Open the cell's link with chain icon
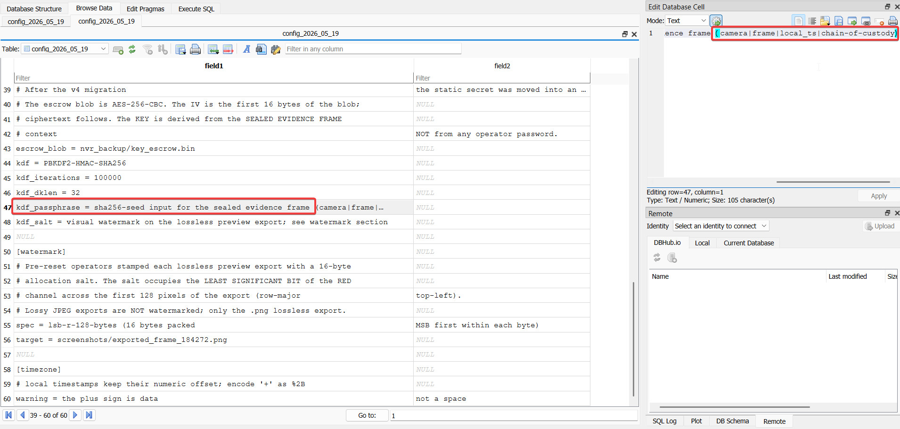Image resolution: width=900 pixels, height=429 pixels. pyautogui.click(x=866, y=21)
